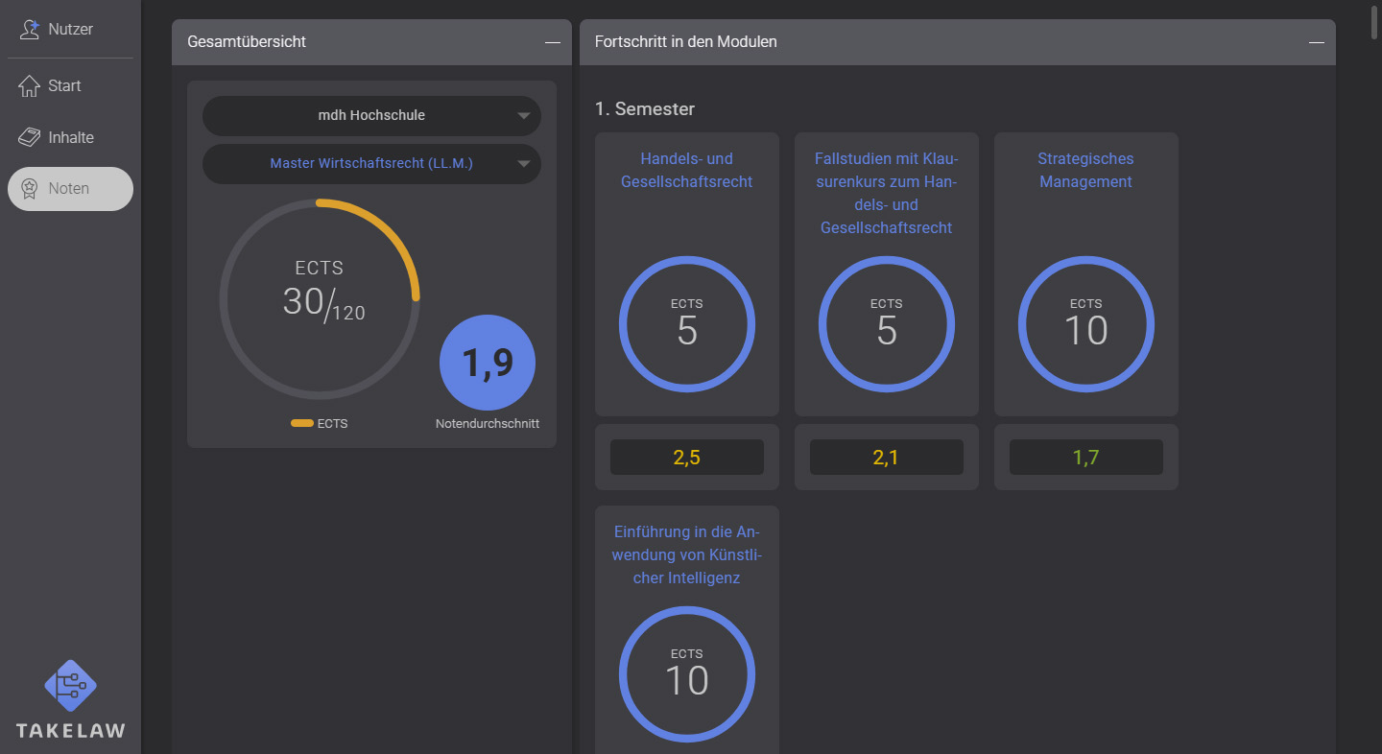1382x754 pixels.
Task: Open Handels- und Gesellschaftsrecht module link
Action: [686, 170]
